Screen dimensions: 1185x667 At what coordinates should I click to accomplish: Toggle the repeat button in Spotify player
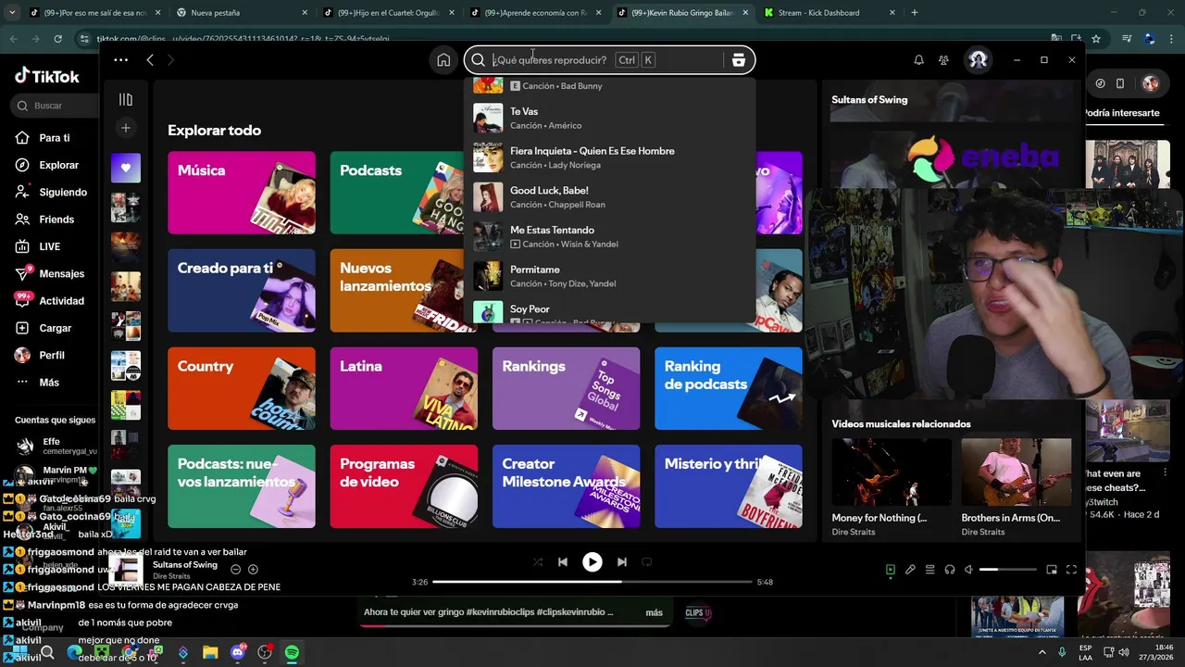[647, 562]
